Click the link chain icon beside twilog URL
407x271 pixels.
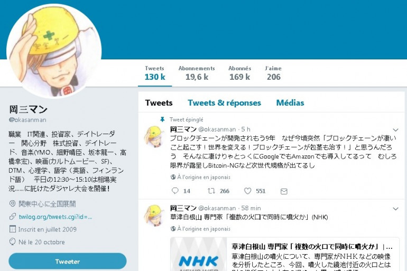pyautogui.click(x=13, y=217)
